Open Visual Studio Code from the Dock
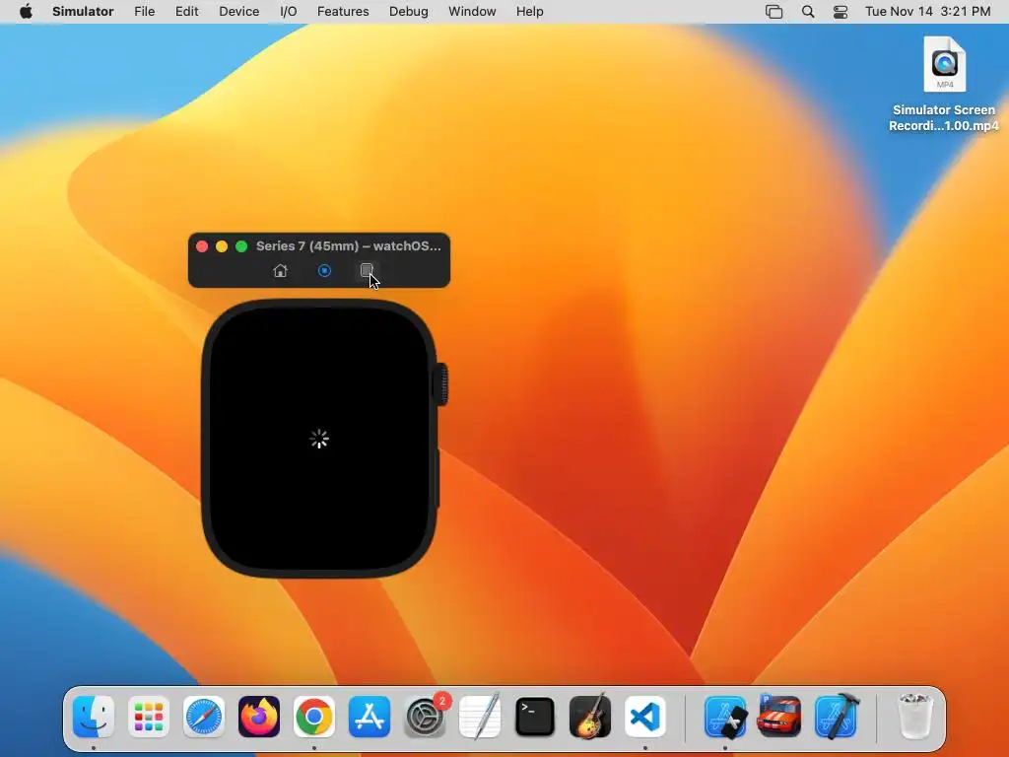This screenshot has height=757, width=1009. click(645, 717)
